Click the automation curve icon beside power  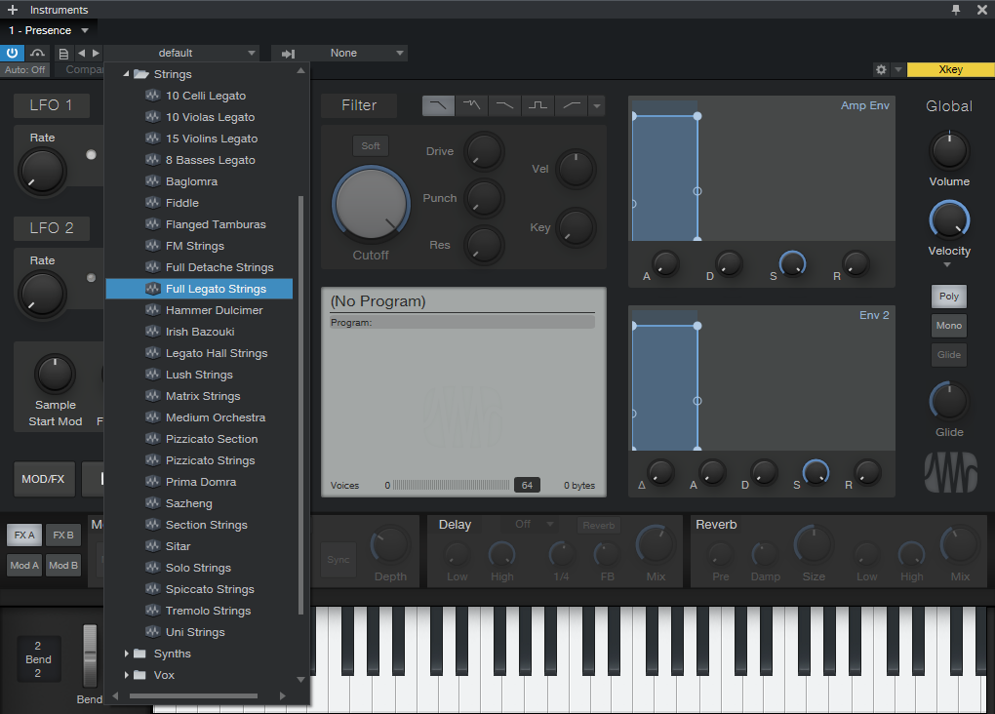tap(37, 54)
